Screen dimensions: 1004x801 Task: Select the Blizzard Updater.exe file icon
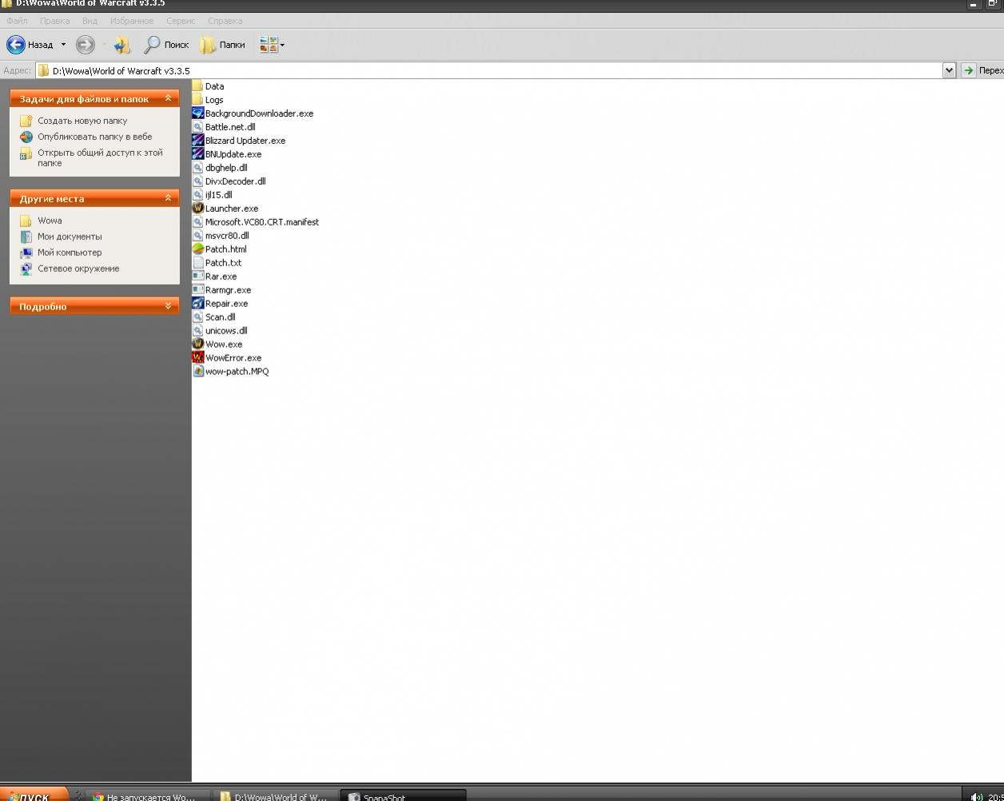[198, 141]
